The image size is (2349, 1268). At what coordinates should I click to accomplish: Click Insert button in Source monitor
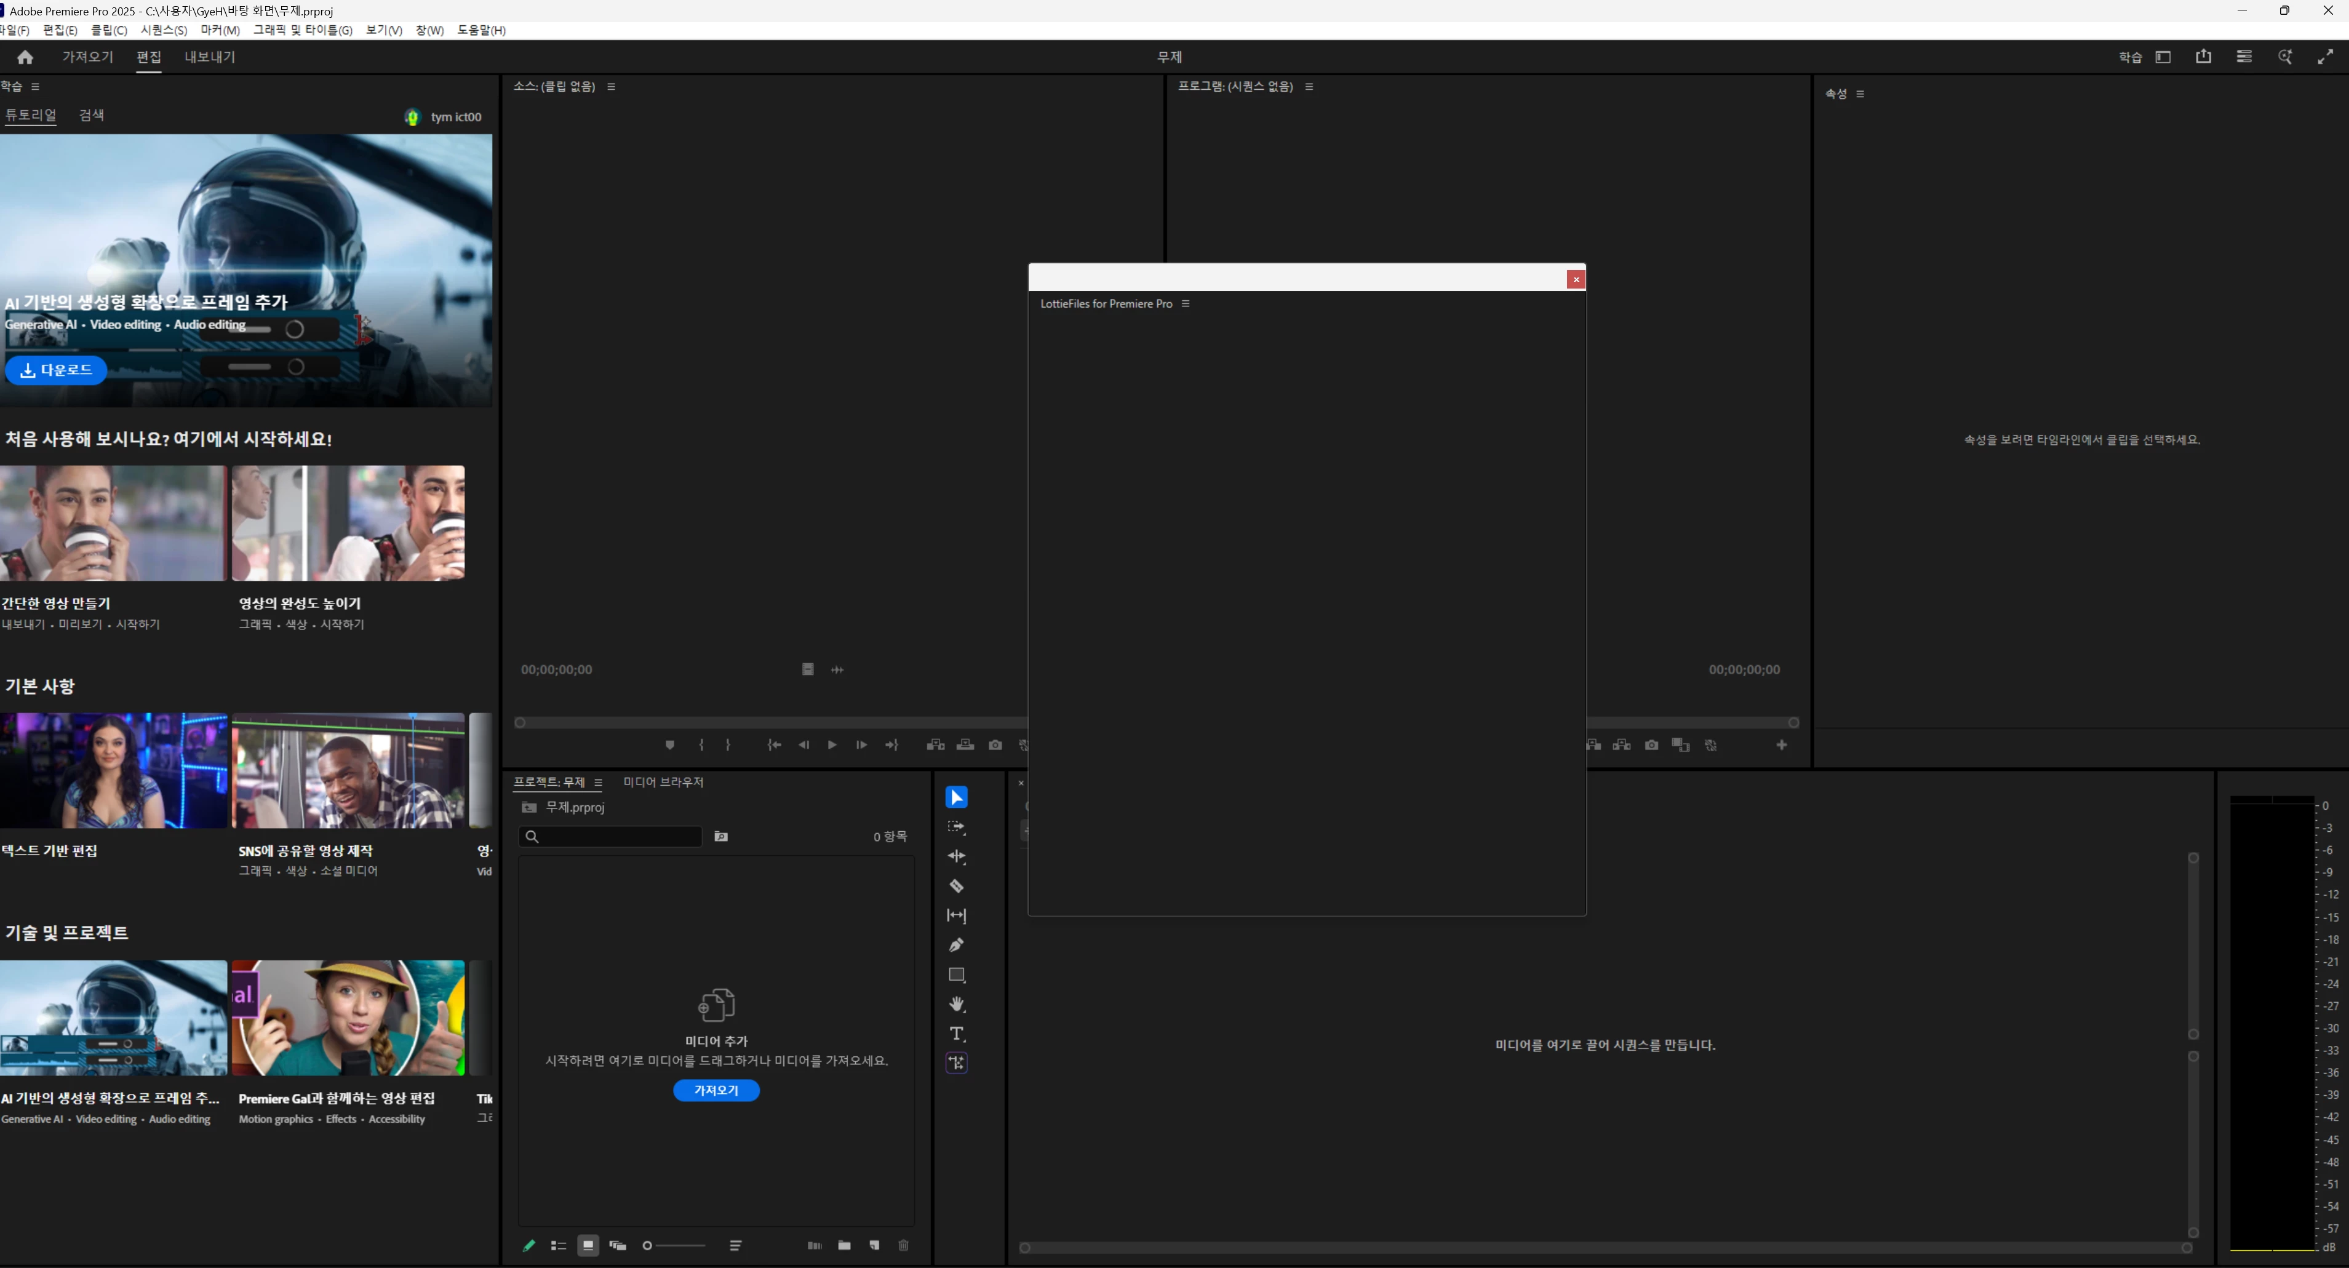(936, 745)
